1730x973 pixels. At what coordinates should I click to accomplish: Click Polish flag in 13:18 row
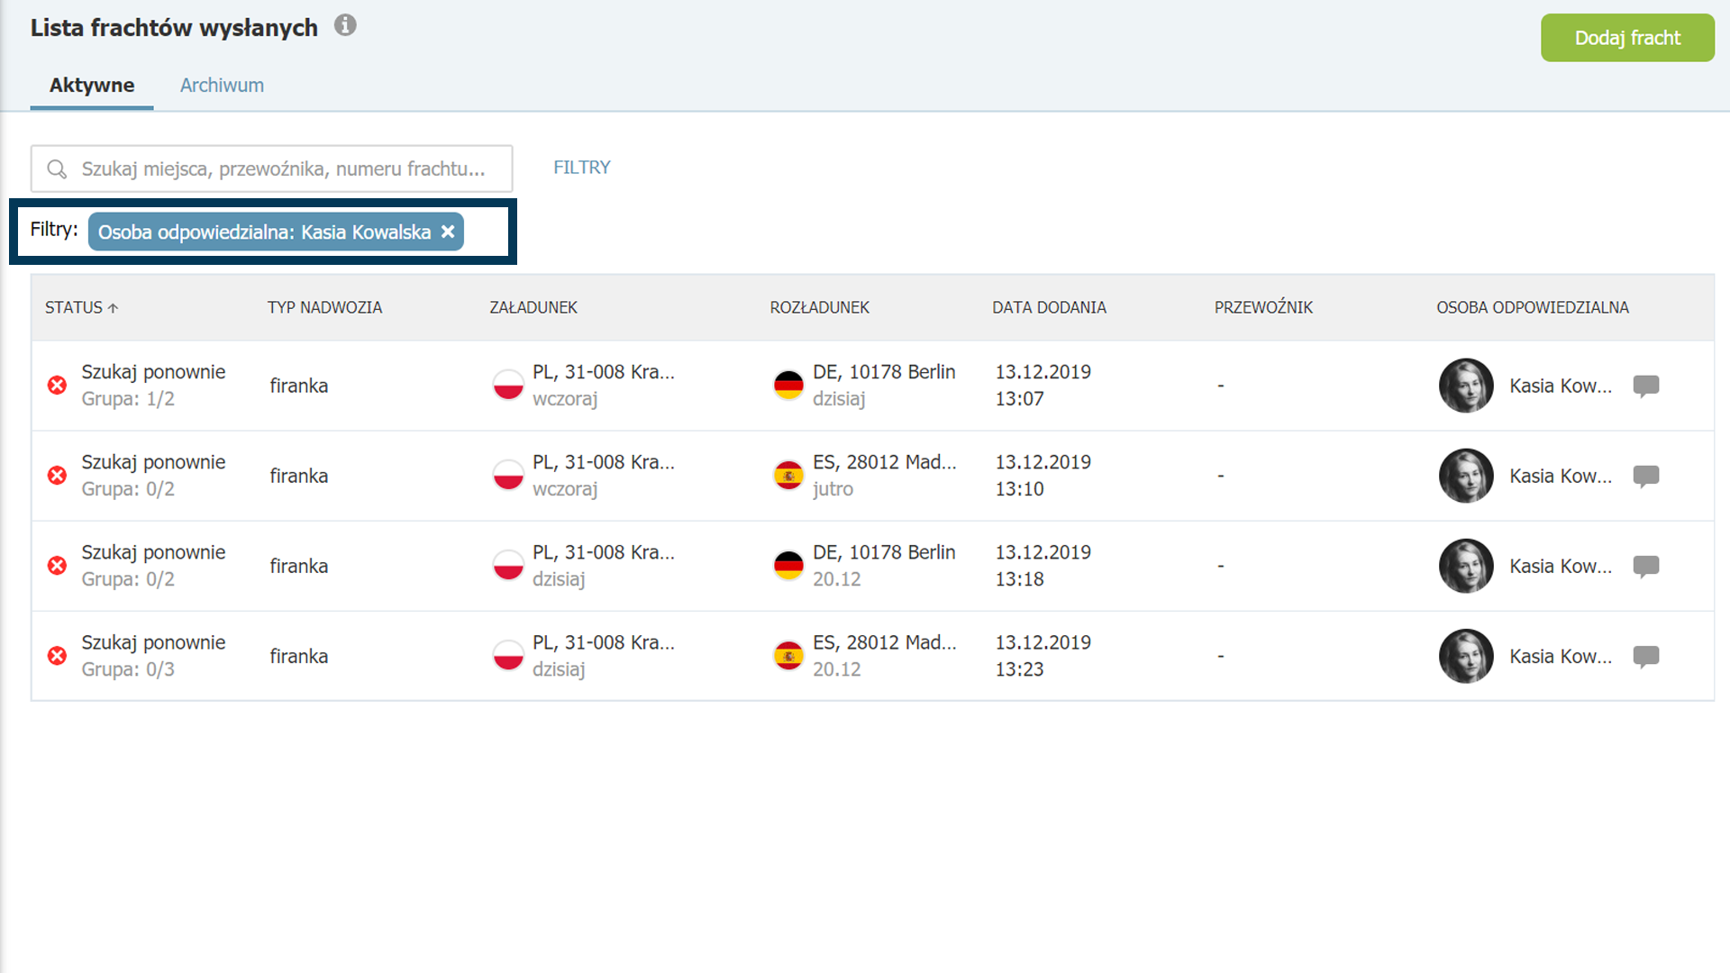(x=508, y=565)
